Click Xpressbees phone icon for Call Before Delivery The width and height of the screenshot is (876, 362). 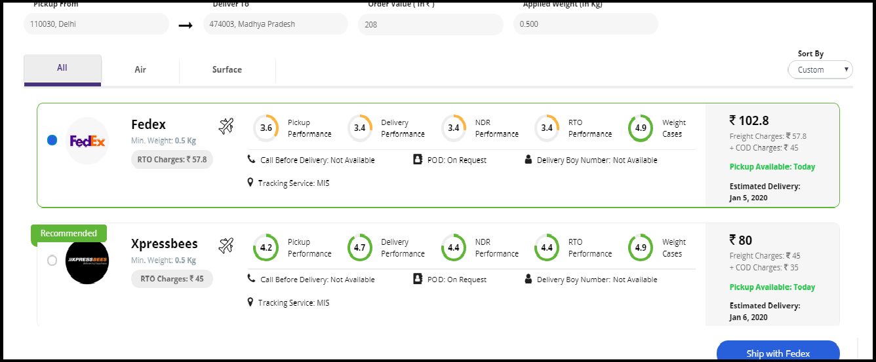click(x=251, y=279)
